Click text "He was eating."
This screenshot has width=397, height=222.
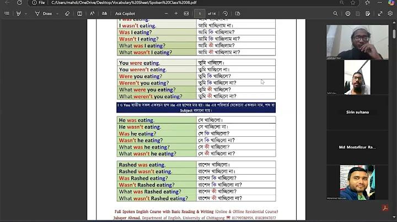pyautogui.click(x=137, y=120)
